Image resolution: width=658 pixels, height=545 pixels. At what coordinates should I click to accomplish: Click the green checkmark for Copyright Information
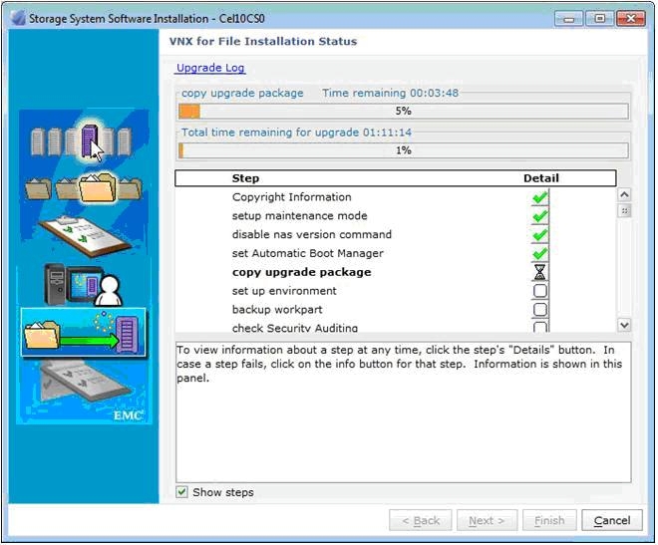click(540, 197)
